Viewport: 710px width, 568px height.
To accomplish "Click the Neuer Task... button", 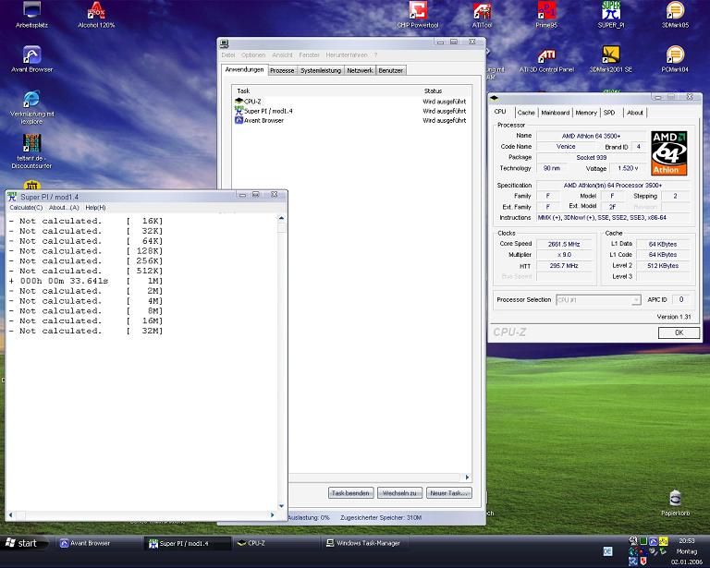I will 448,493.
